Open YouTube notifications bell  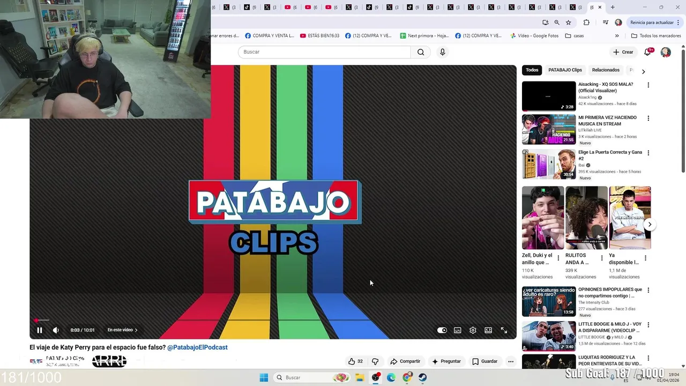[x=647, y=52]
